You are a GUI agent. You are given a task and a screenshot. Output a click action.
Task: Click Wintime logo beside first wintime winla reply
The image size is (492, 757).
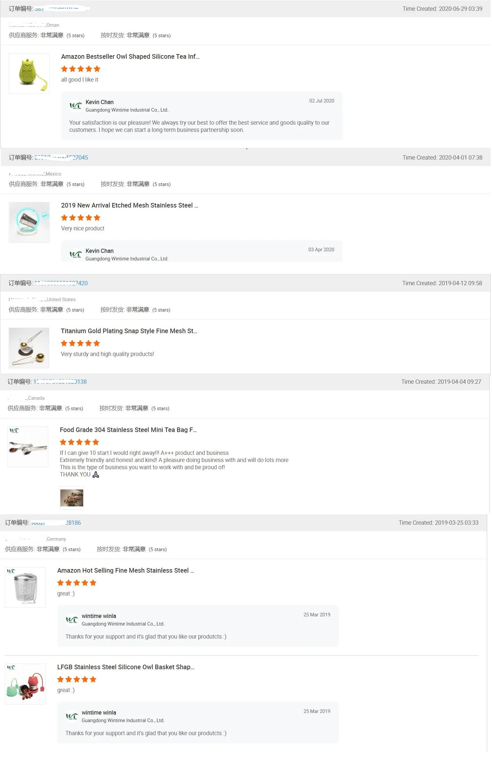click(x=72, y=619)
